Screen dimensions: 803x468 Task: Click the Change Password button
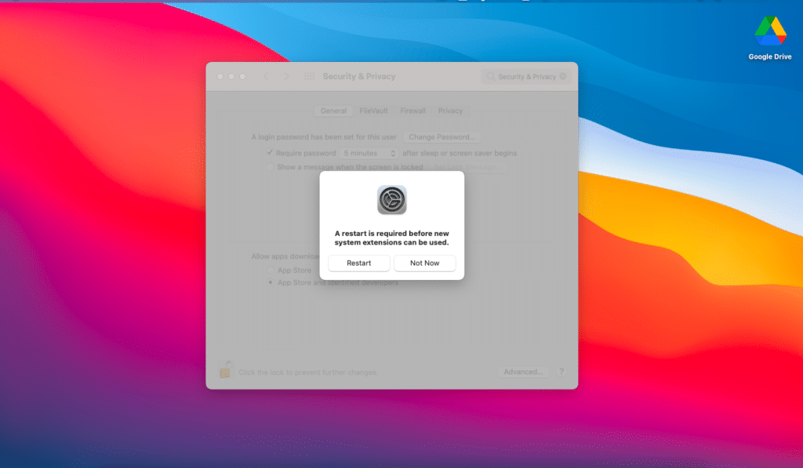click(x=441, y=136)
